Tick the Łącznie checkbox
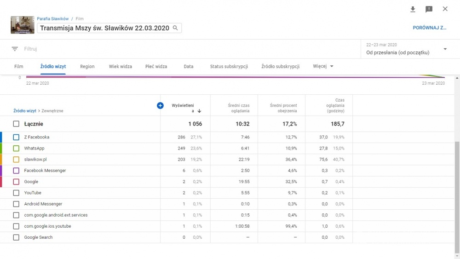Screen dimensions: 460x259 16,124
